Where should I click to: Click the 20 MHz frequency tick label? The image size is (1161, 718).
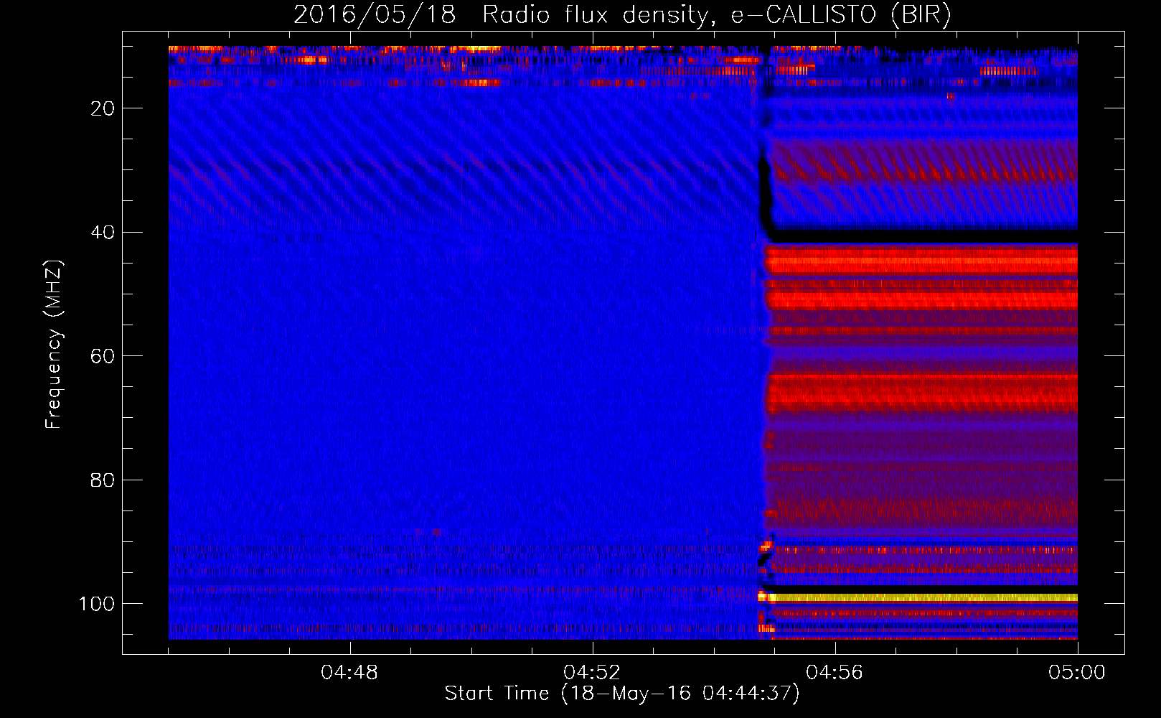tap(103, 108)
